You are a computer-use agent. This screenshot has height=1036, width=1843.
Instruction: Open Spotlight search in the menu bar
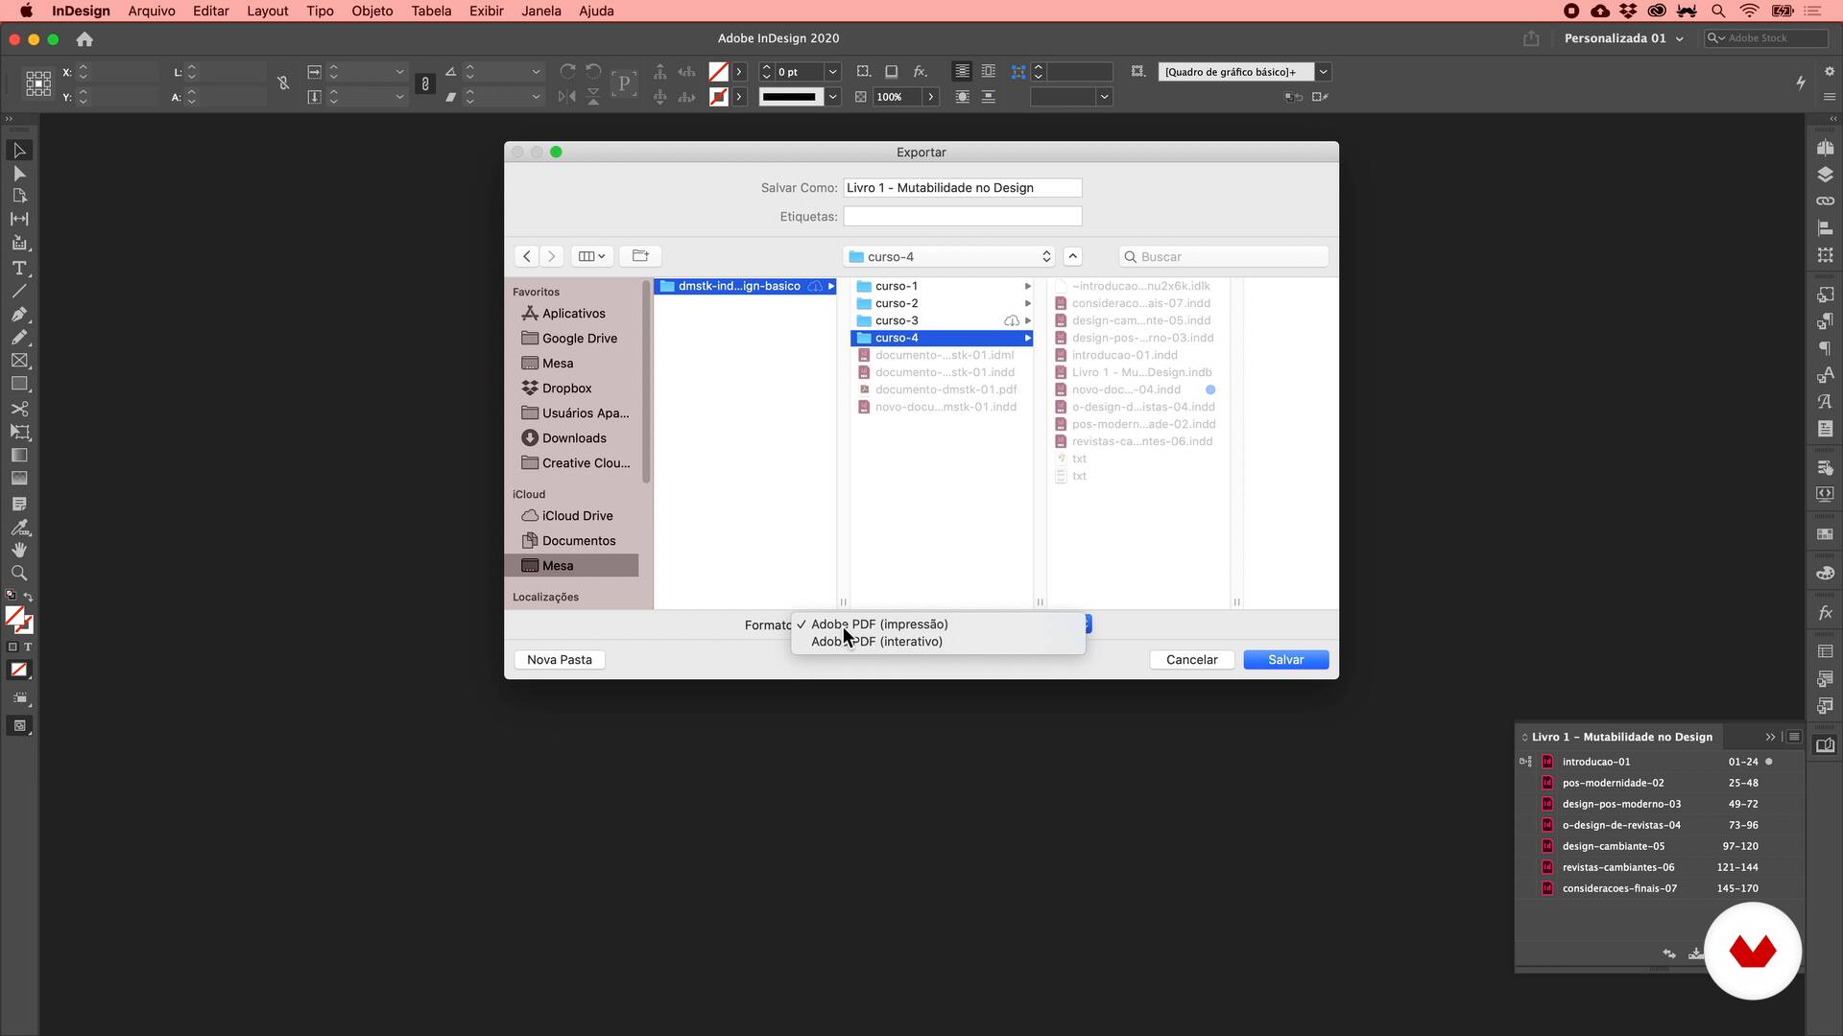(x=1718, y=11)
